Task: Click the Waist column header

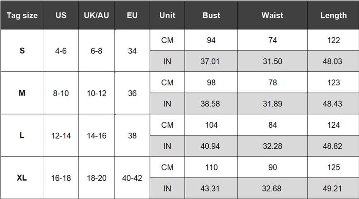Action: pyautogui.click(x=272, y=15)
